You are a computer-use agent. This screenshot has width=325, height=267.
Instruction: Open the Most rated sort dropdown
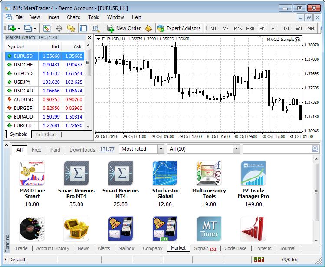click(142, 149)
